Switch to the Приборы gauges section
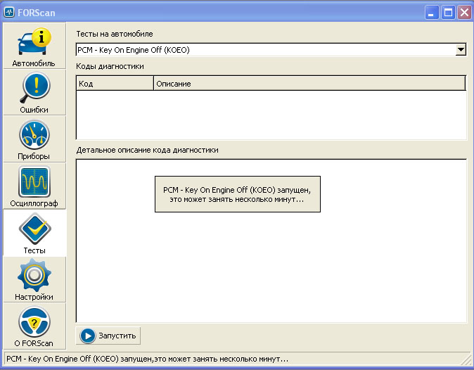 click(34, 139)
